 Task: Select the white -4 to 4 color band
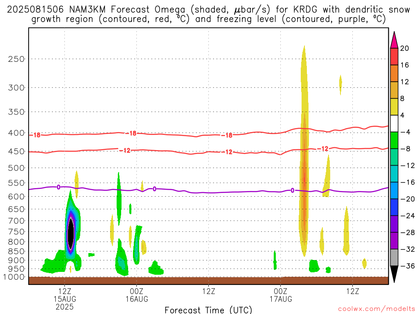point(394,123)
